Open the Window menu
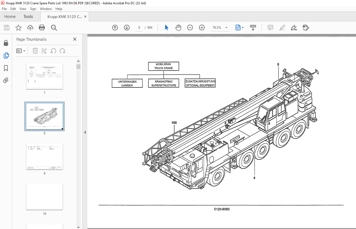Image resolution: width=356 pixels, height=229 pixels. tap(46, 9)
